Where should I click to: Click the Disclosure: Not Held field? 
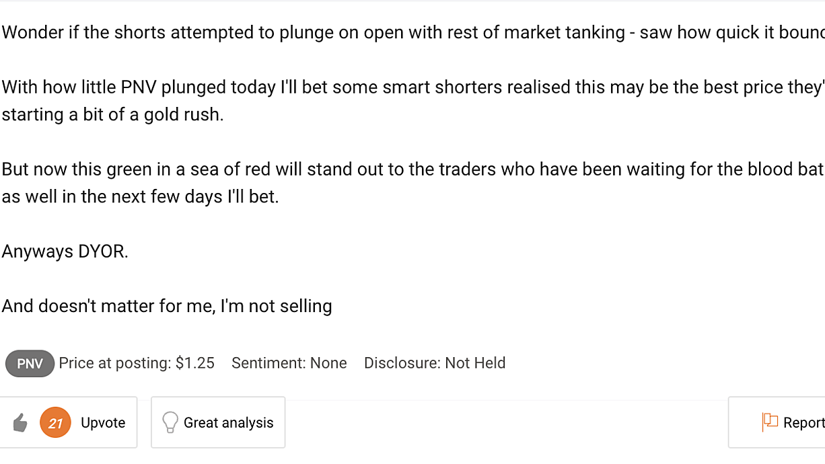435,363
